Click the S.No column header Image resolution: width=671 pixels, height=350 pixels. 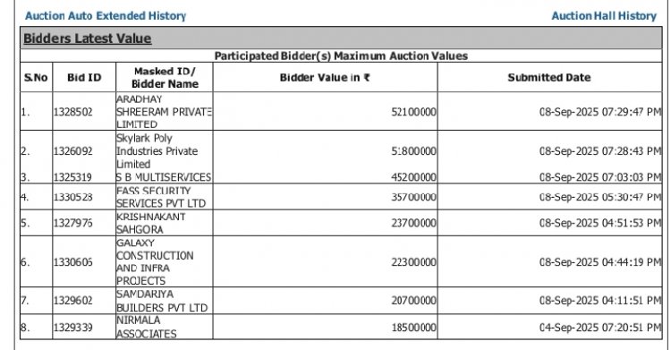[36, 78]
